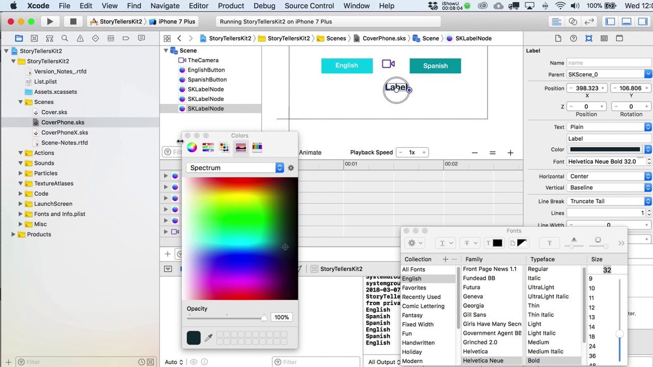Show the Actions inspector

pos(619,38)
